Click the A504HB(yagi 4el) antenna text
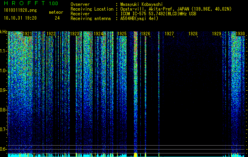248x157 pixels. coord(139,18)
